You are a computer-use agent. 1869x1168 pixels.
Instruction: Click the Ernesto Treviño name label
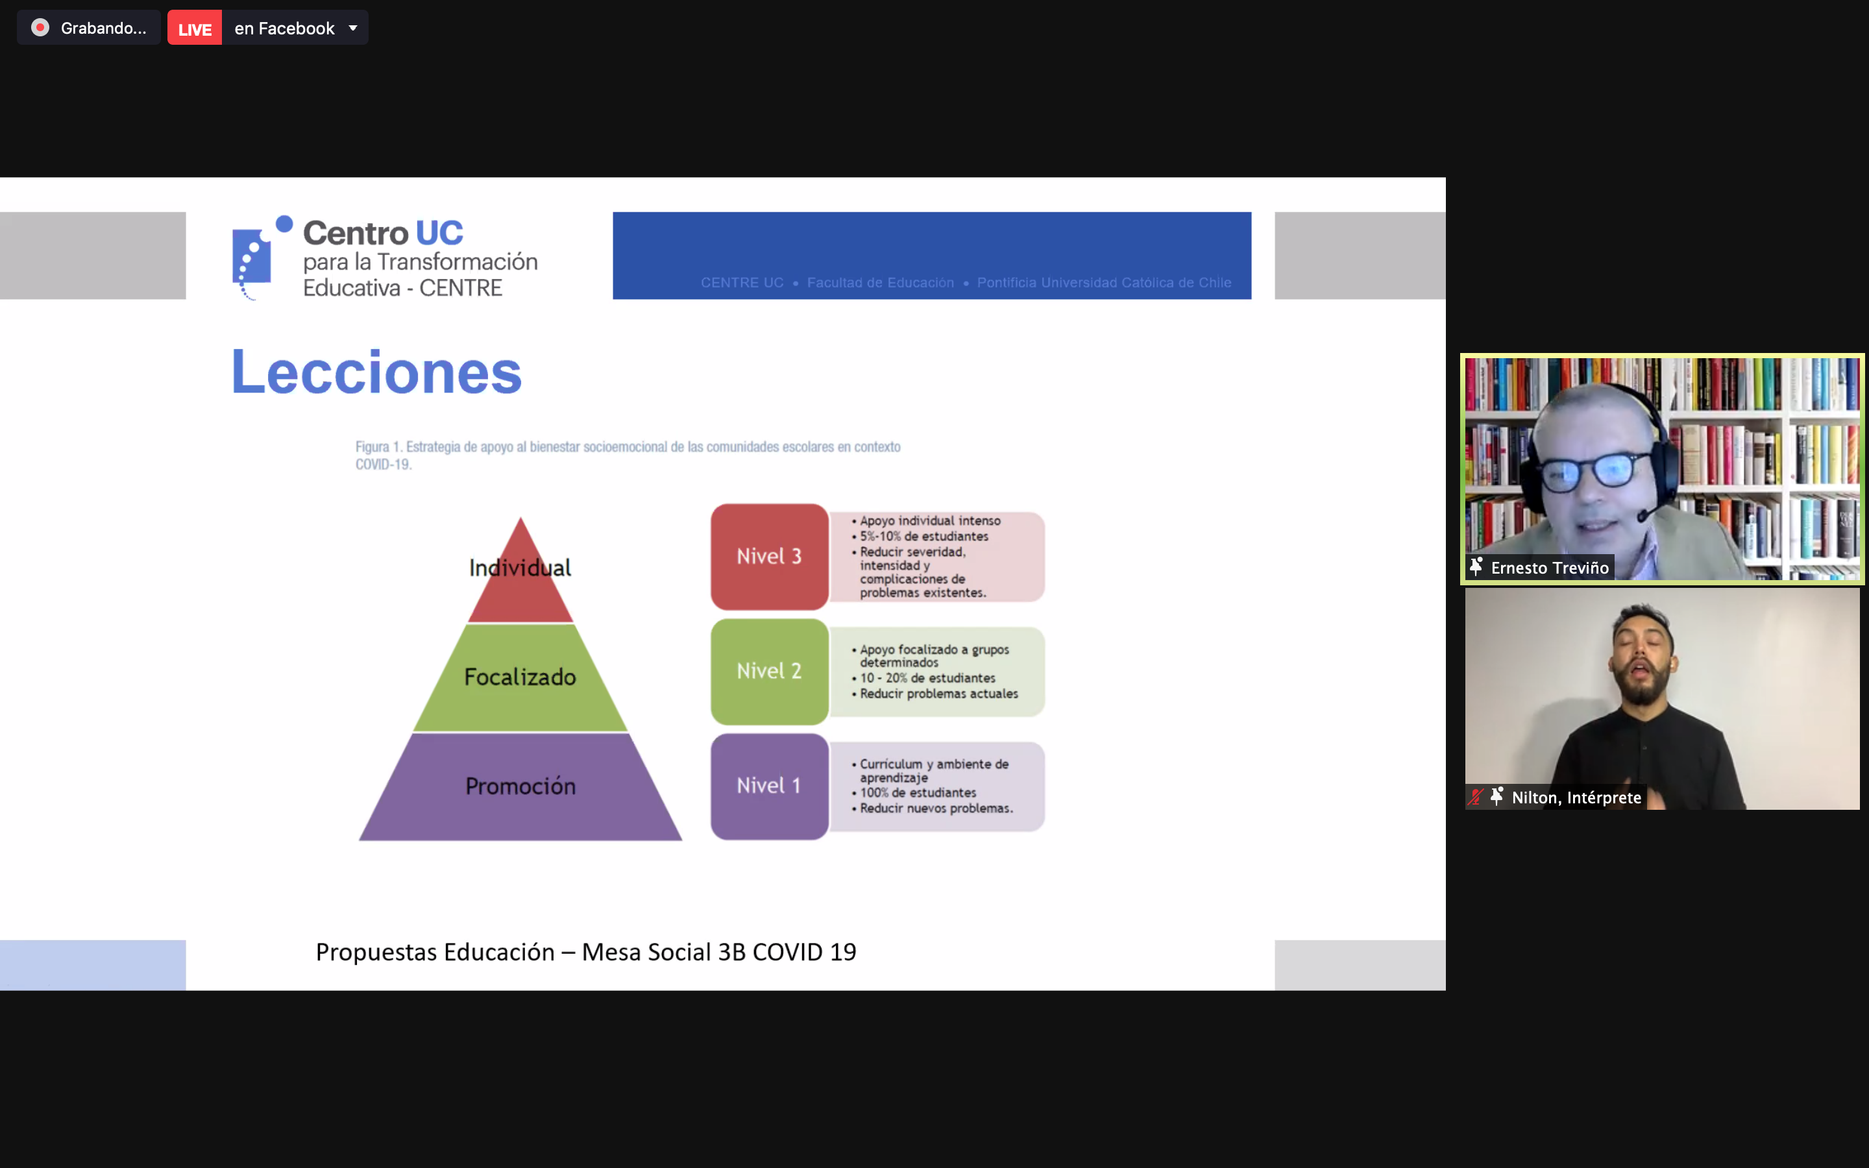[x=1549, y=568]
